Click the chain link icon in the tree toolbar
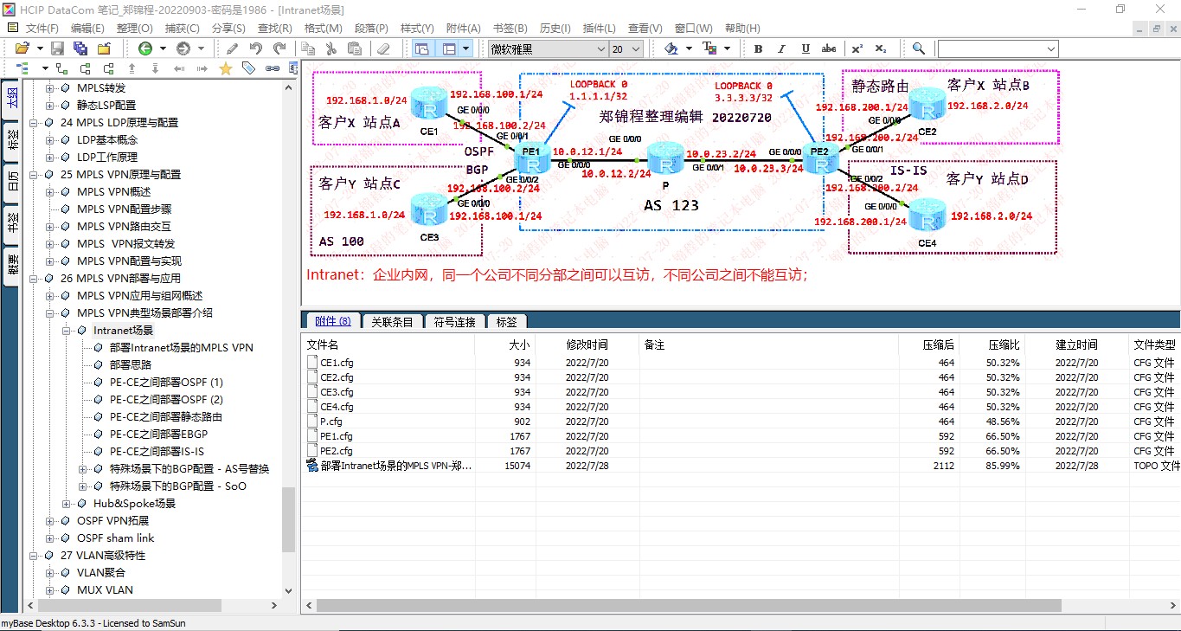Viewport: 1181px width, 631px height. [272, 68]
